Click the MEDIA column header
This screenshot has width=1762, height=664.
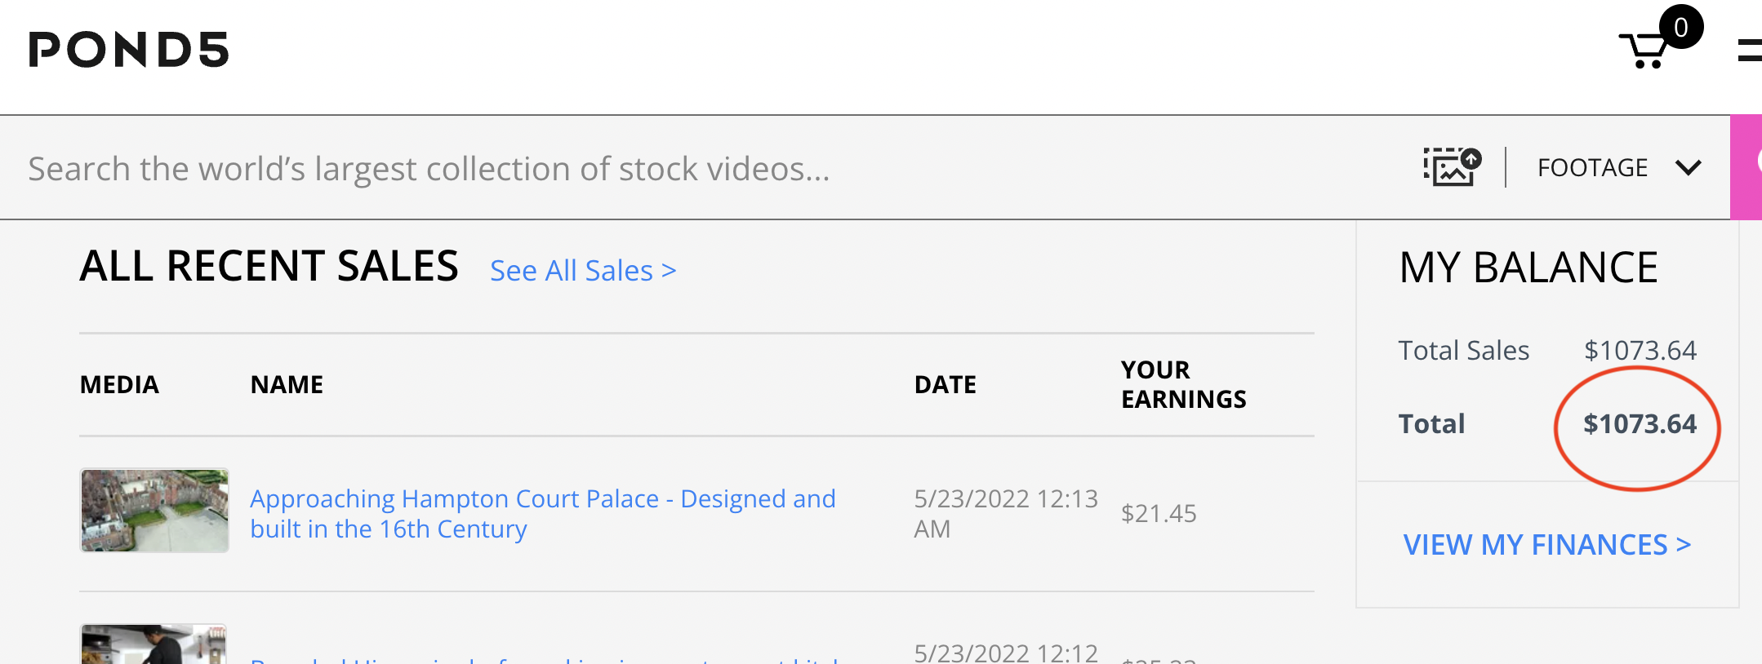click(x=119, y=384)
